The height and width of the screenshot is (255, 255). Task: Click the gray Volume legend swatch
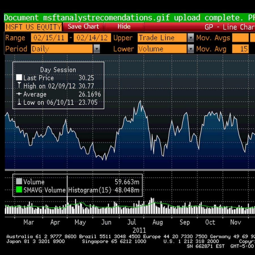pos(19,181)
